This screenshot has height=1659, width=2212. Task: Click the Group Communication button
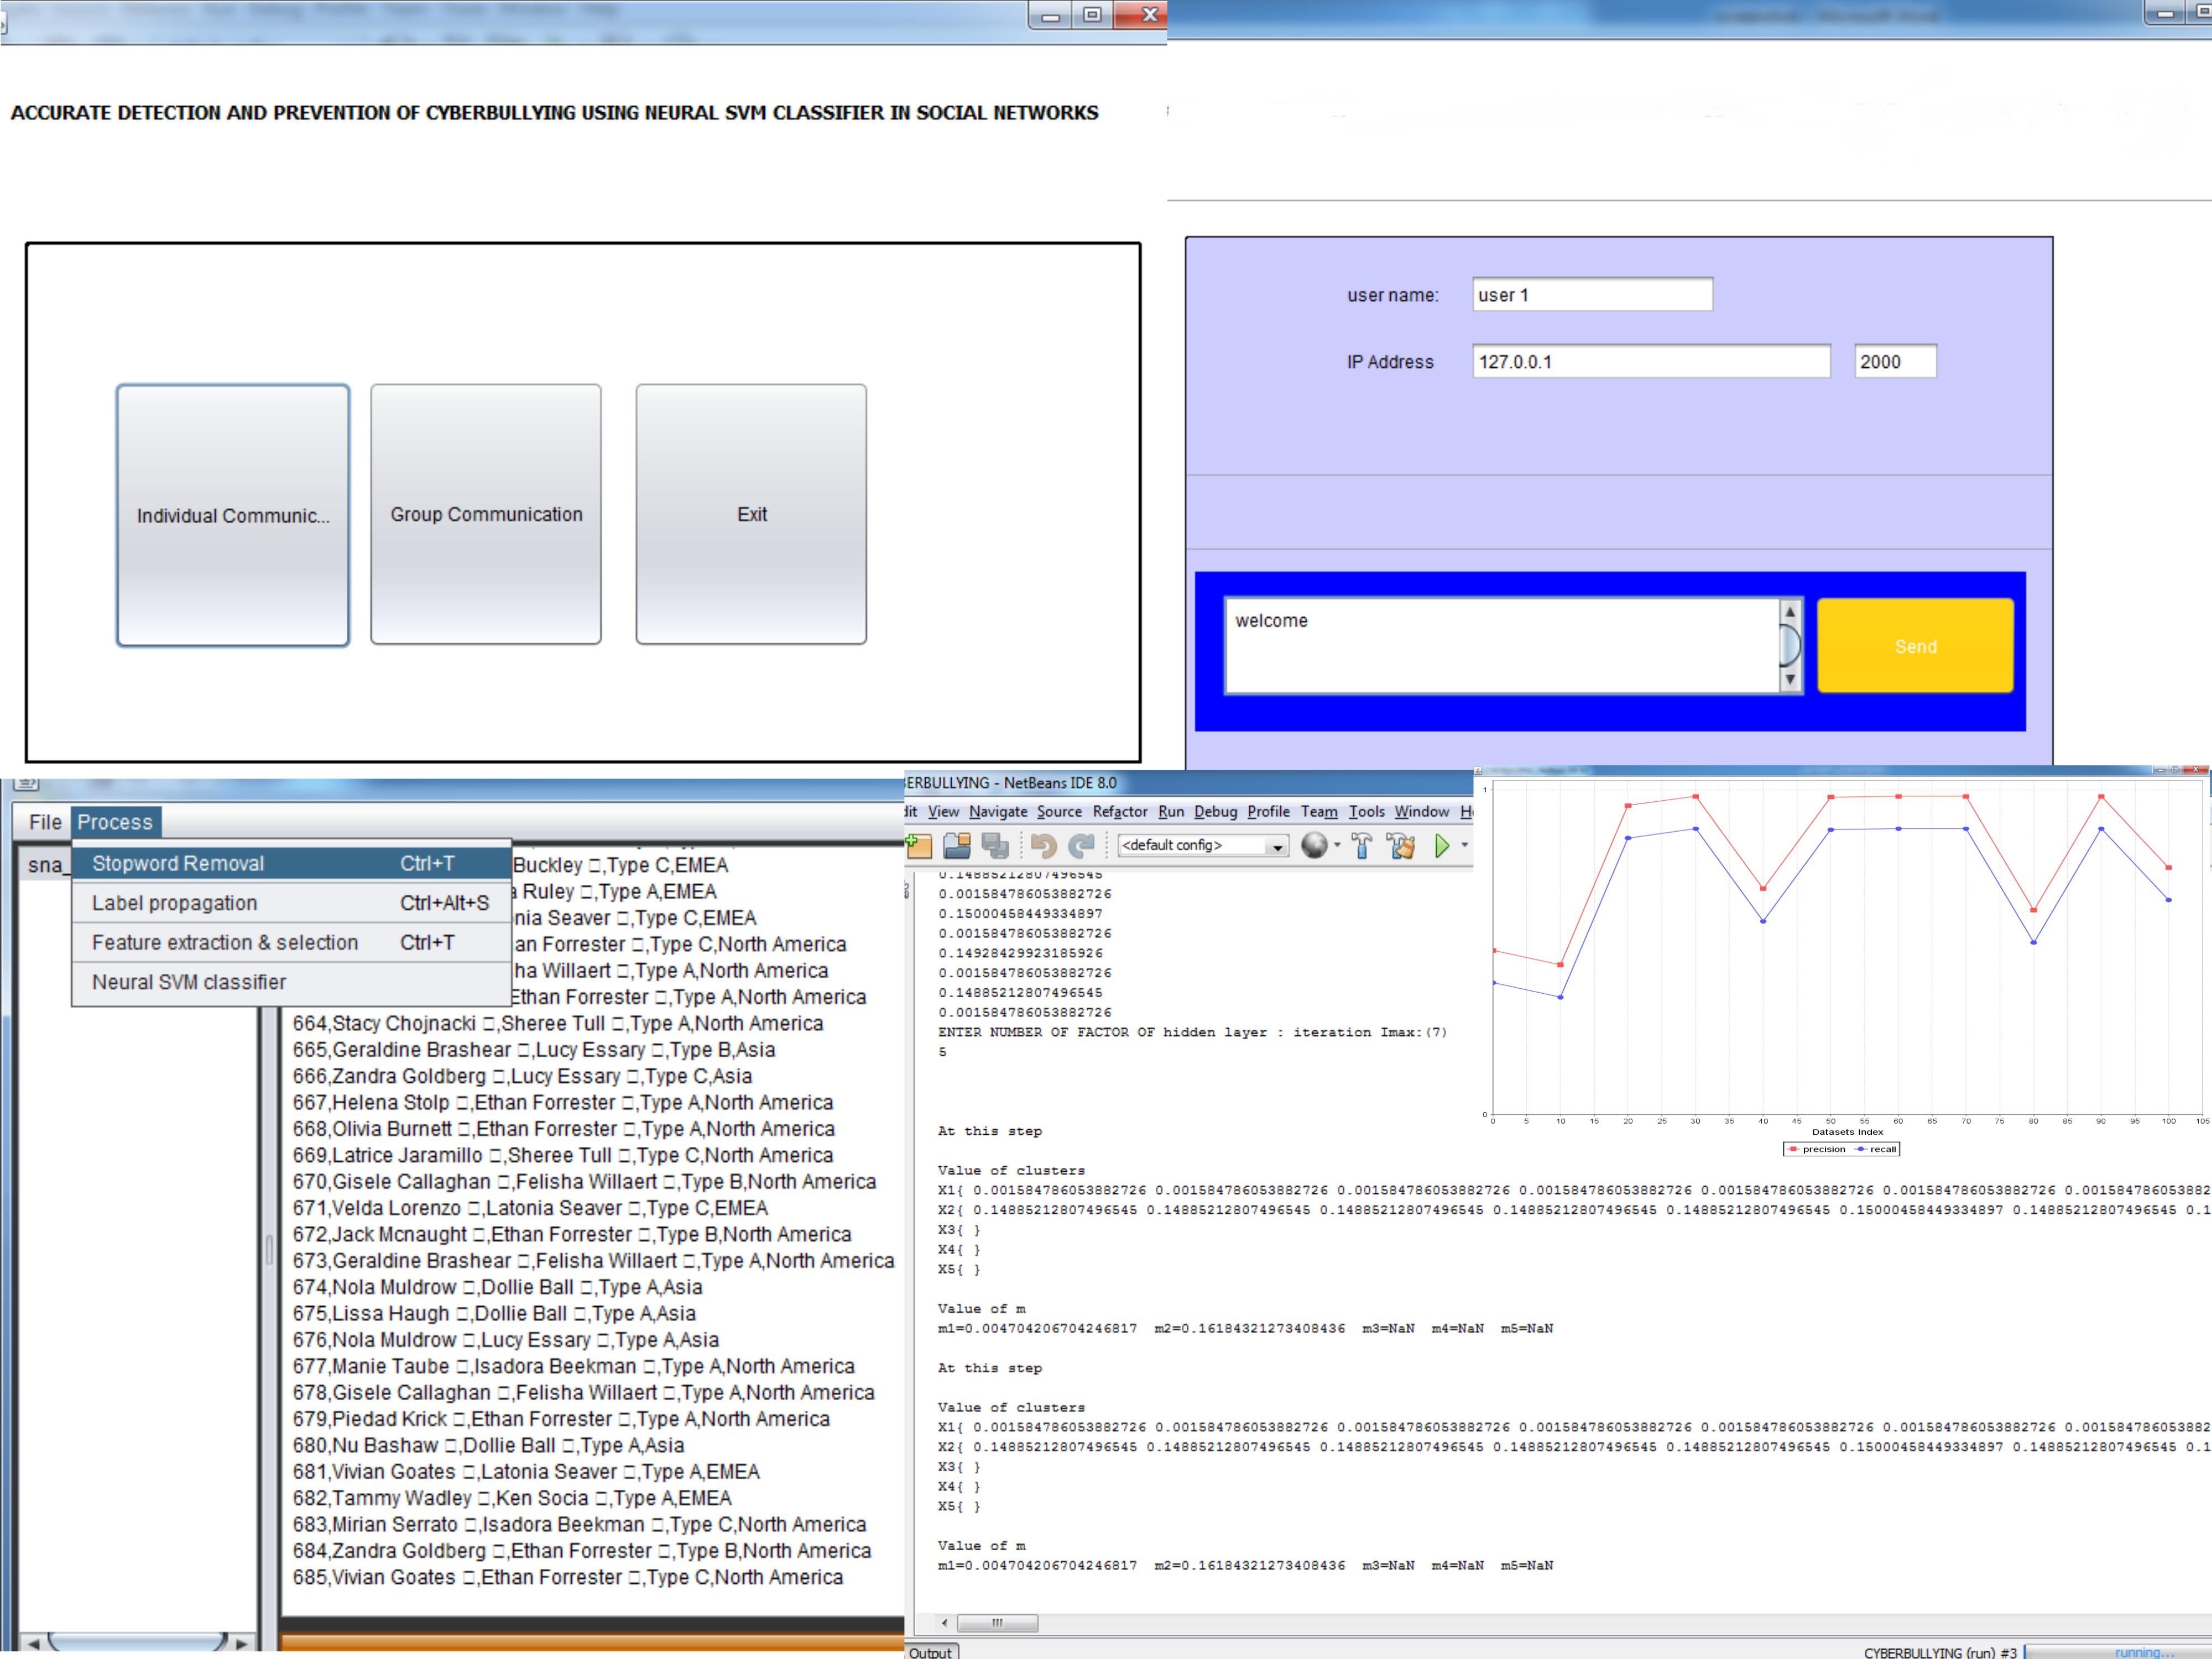pos(486,514)
